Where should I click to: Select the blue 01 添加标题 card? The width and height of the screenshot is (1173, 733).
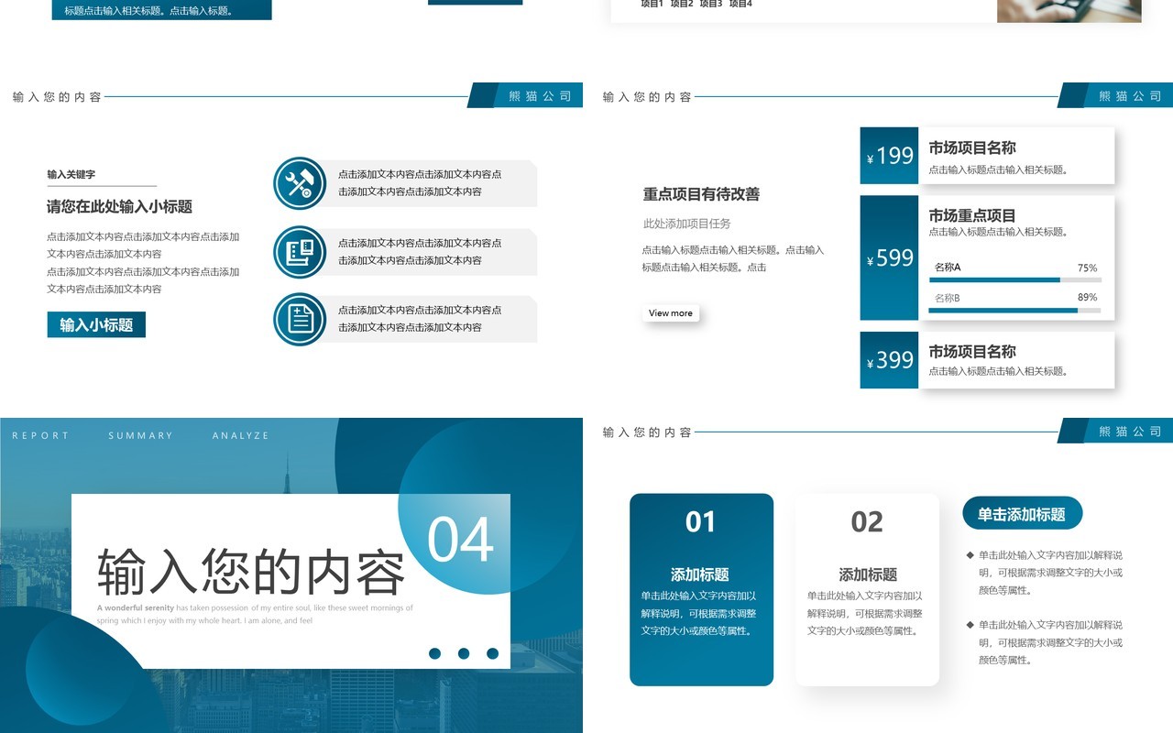[701, 589]
